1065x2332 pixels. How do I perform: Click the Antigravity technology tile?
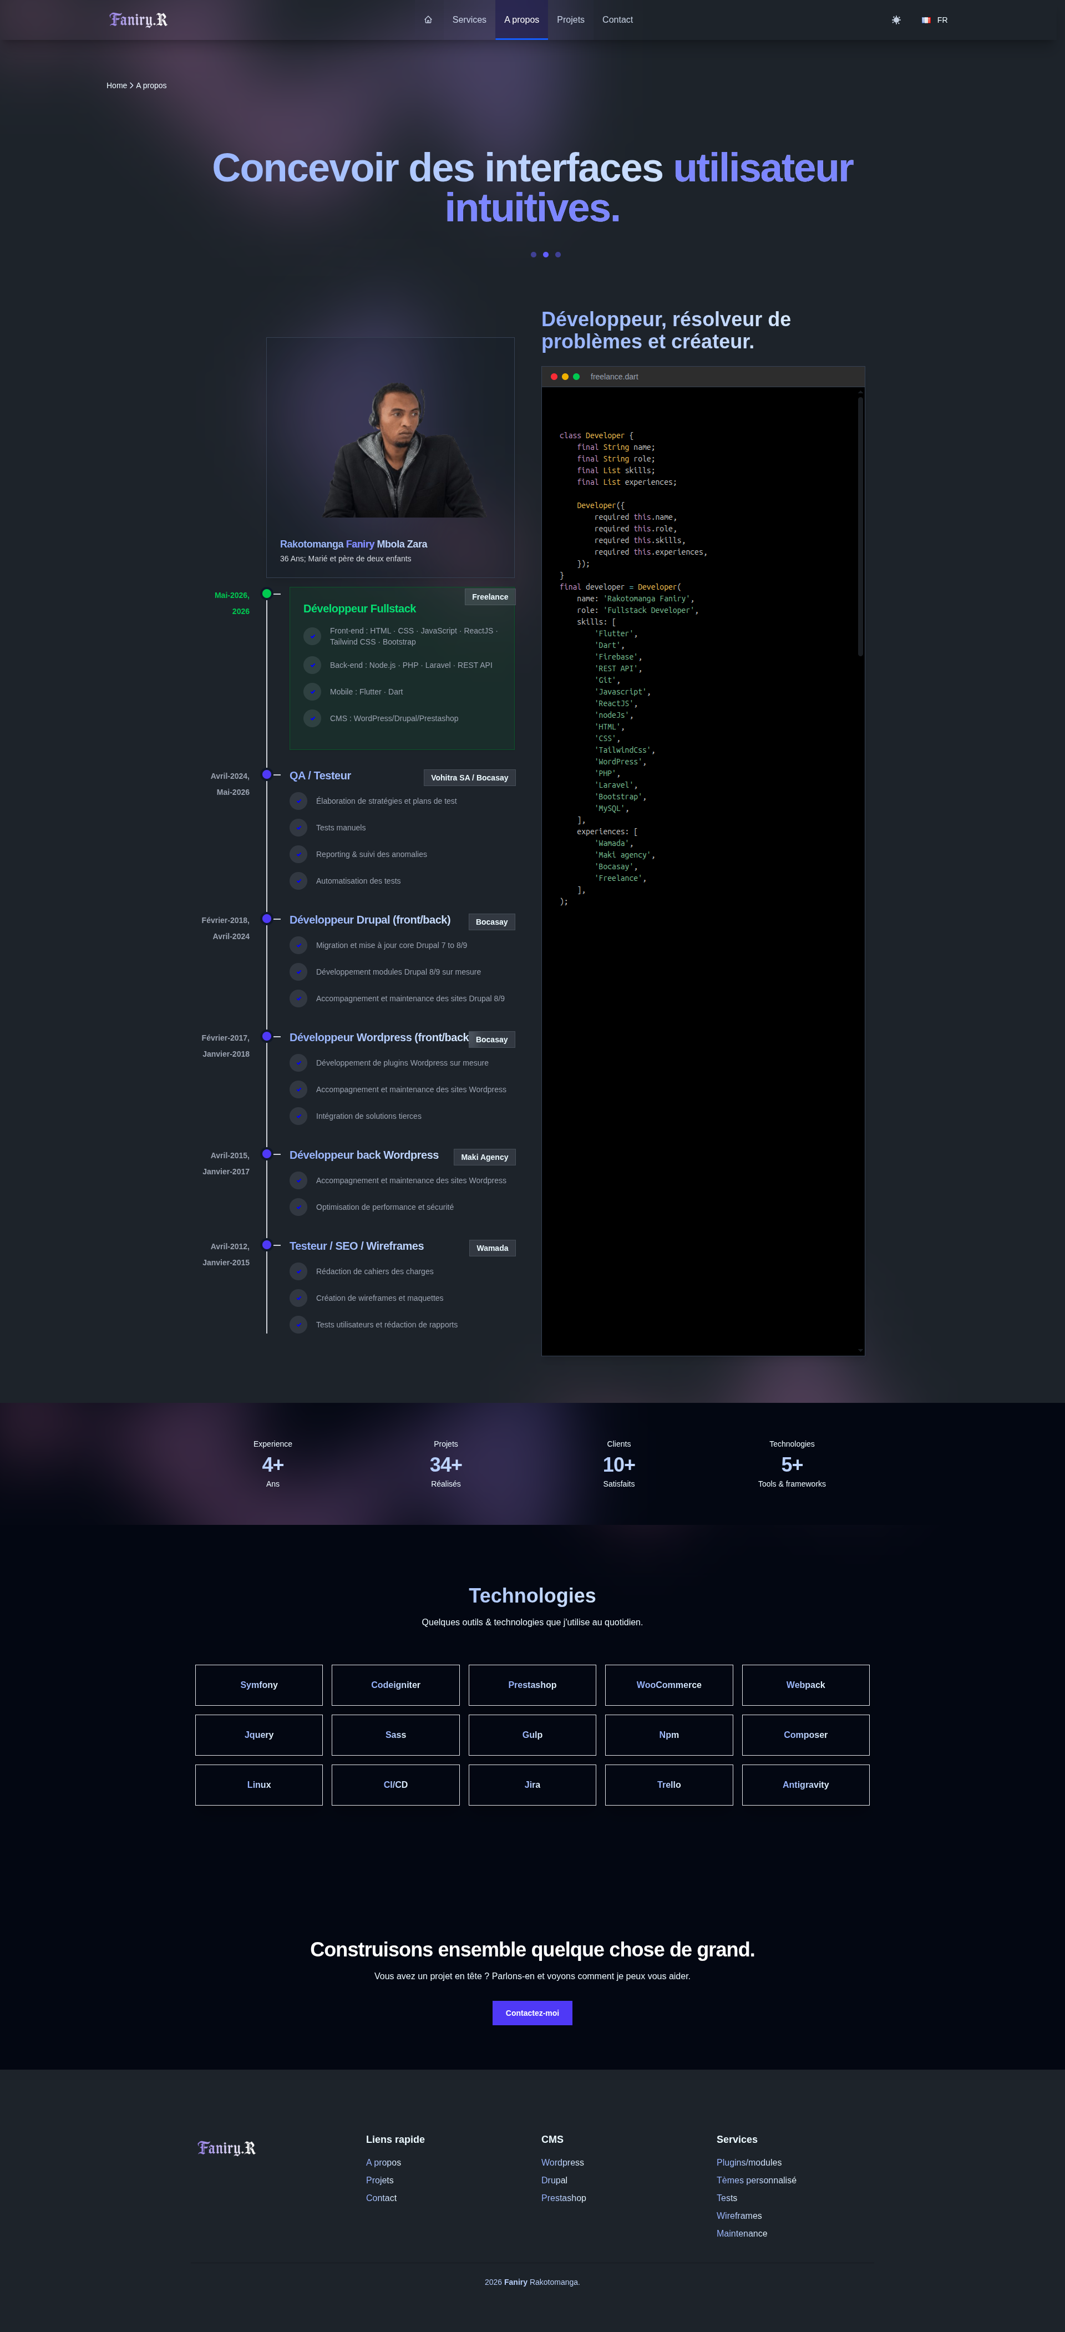point(806,1785)
